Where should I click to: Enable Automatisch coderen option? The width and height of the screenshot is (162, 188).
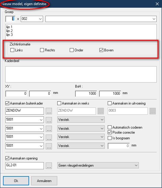pos(110,127)
